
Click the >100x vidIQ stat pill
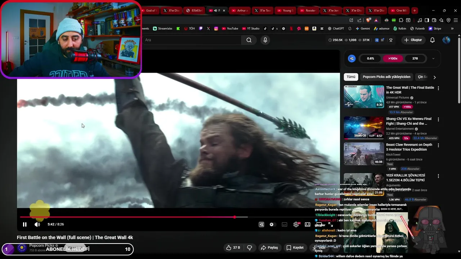click(x=393, y=58)
